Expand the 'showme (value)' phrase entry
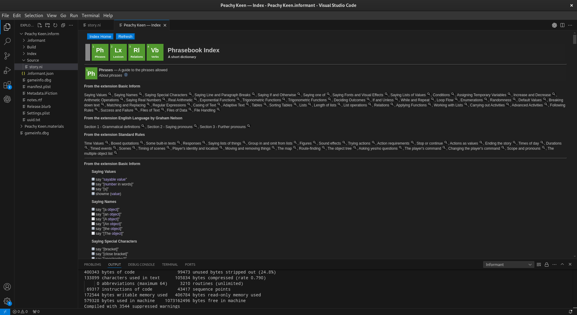Viewport: 577px width, 315px height. tap(93, 194)
